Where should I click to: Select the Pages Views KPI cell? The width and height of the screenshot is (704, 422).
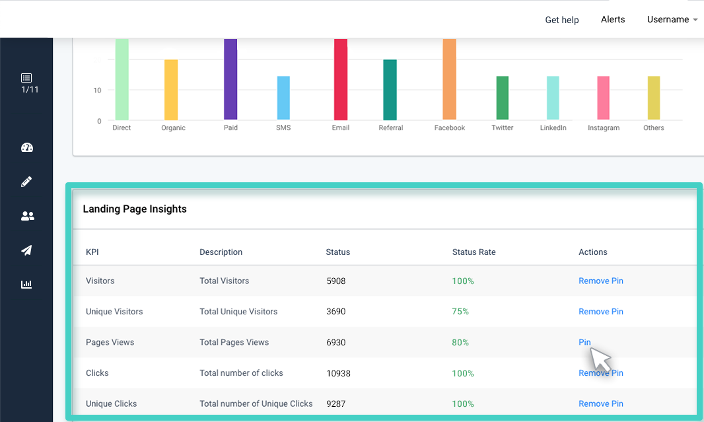(110, 342)
